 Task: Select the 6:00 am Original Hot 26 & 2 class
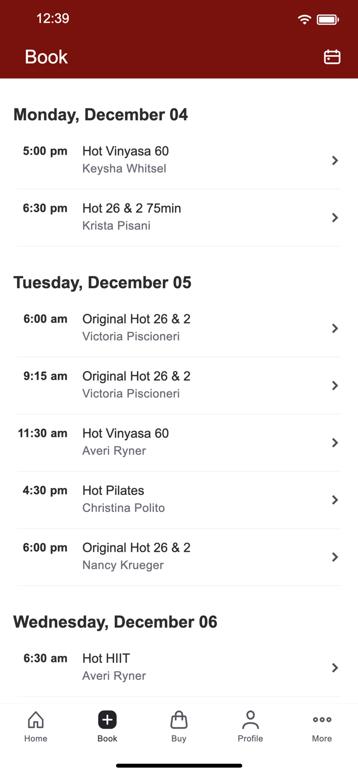(x=179, y=327)
